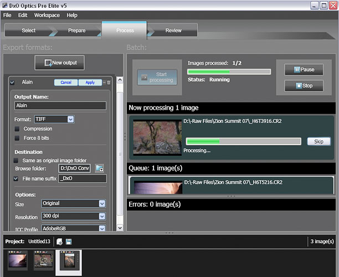Enable the Compression checkbox

[x=17, y=129]
